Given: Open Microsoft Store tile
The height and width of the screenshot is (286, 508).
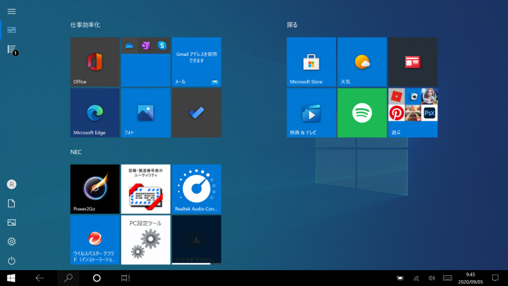Looking at the screenshot, I should click(x=311, y=62).
